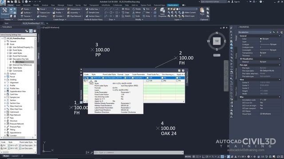284x159 pixels.
Task: Toggle Use drawing scale checkbox in first row
Action: click(162, 78)
